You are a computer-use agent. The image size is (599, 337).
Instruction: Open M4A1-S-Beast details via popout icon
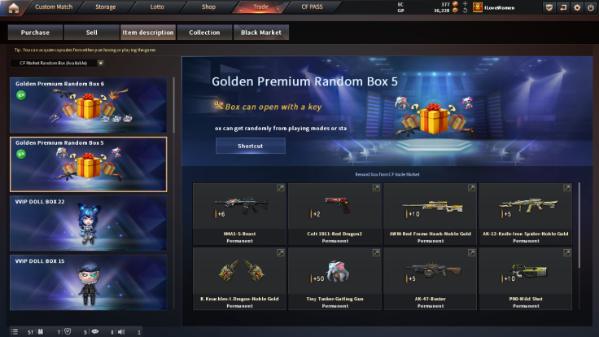(281, 187)
